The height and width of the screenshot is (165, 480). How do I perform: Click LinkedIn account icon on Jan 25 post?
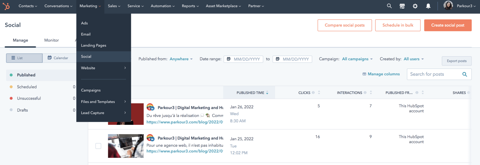(x=150, y=138)
